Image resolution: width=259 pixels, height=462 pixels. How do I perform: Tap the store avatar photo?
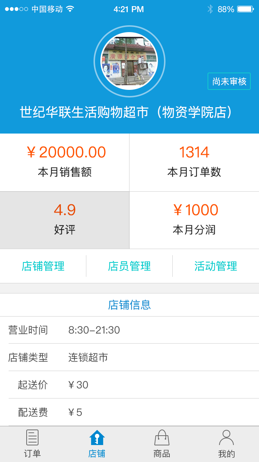(129, 61)
